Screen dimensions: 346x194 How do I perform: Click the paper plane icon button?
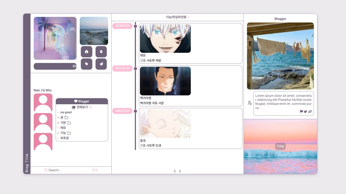click(x=101, y=64)
